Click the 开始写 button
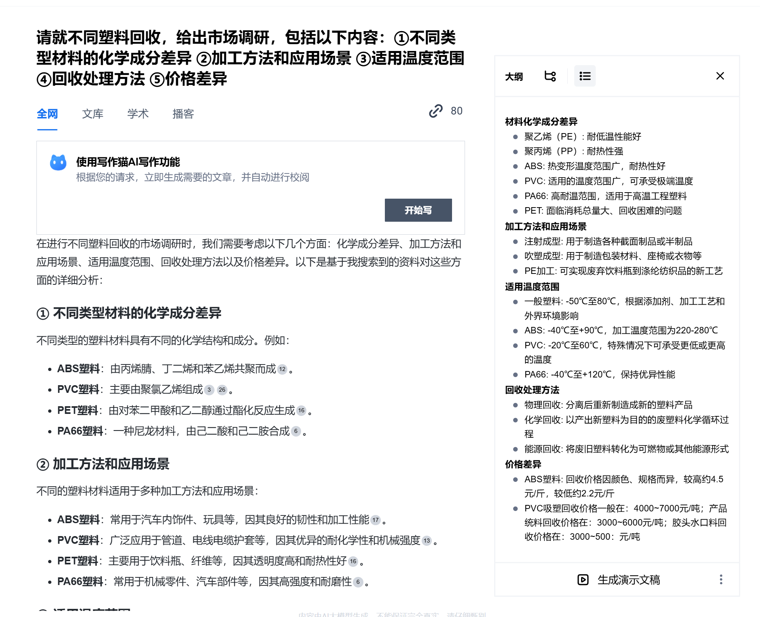 point(418,210)
